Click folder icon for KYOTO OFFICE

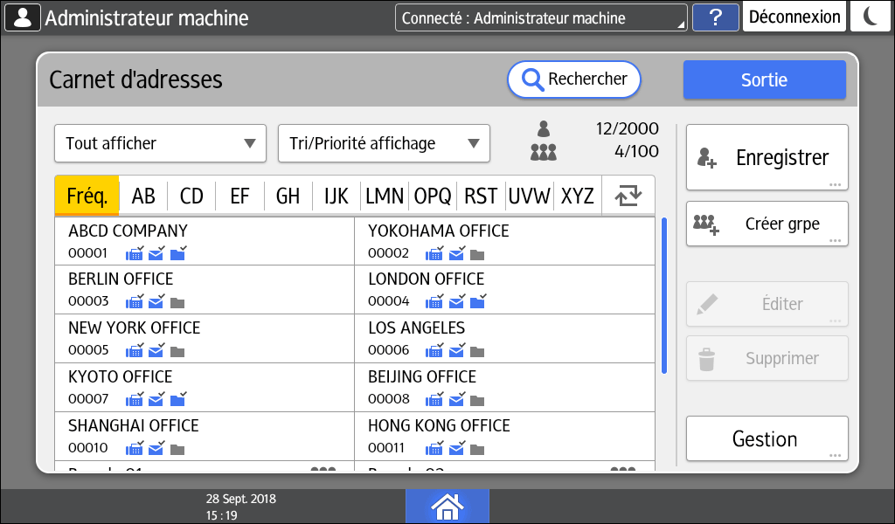(177, 400)
